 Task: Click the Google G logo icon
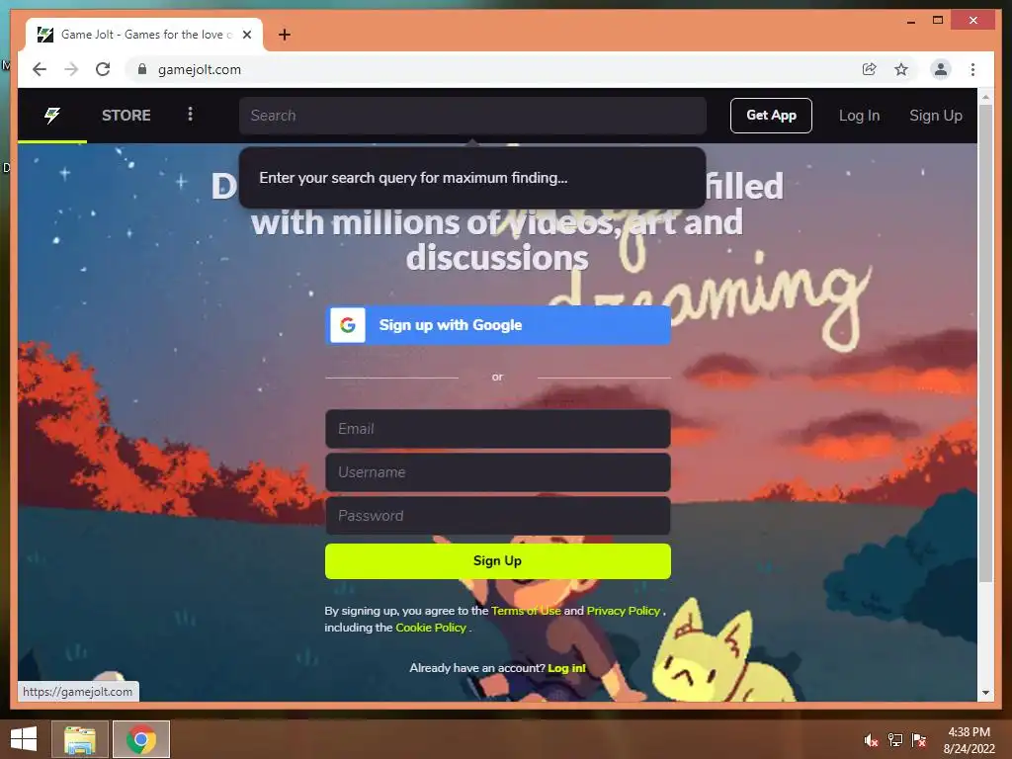pos(348,324)
